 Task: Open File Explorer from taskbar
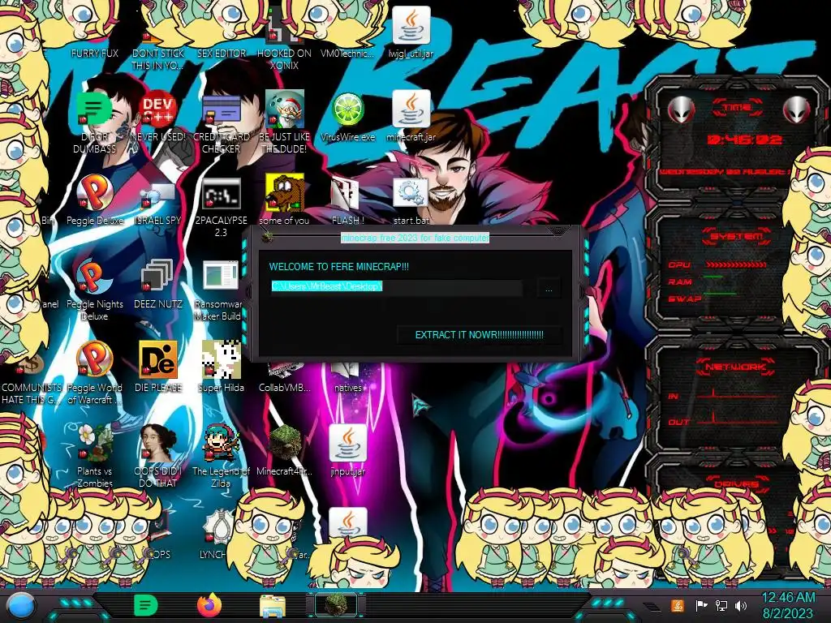tap(273, 606)
